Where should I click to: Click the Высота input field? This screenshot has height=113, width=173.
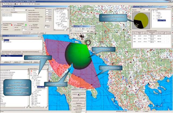(48, 27)
